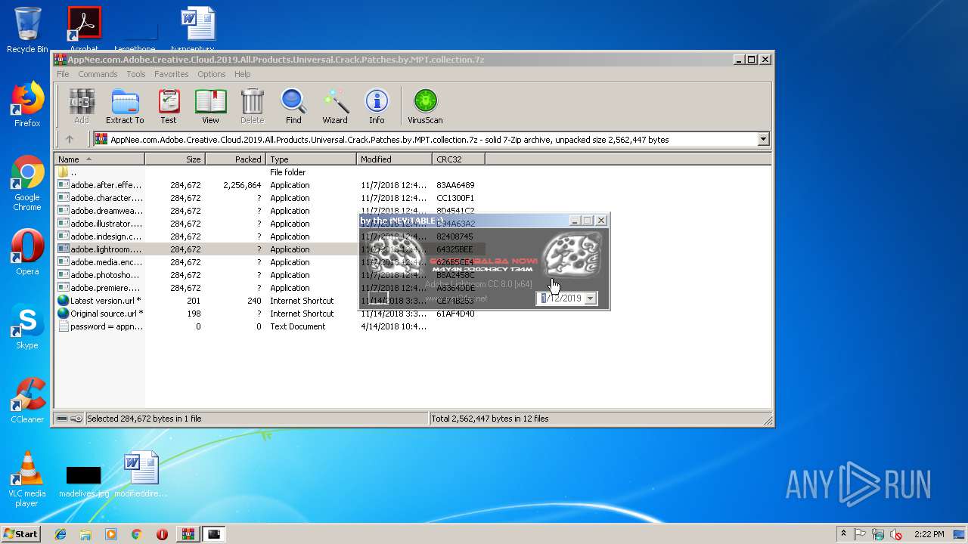Click the small square checkbox in patcher
This screenshot has height=544, width=968.
379,297
